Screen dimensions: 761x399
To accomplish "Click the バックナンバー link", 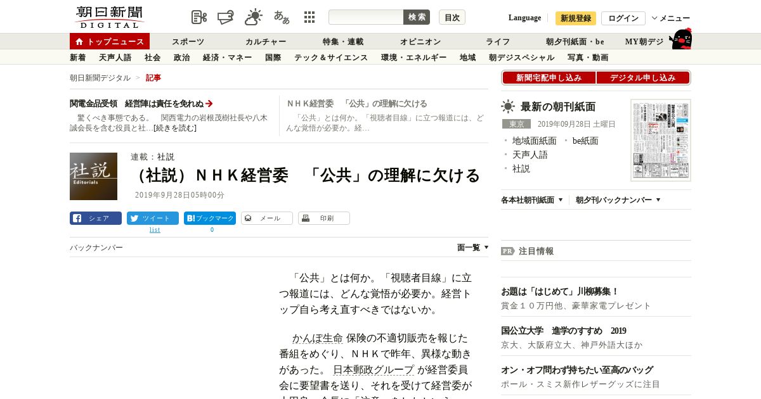I will pos(96,248).
